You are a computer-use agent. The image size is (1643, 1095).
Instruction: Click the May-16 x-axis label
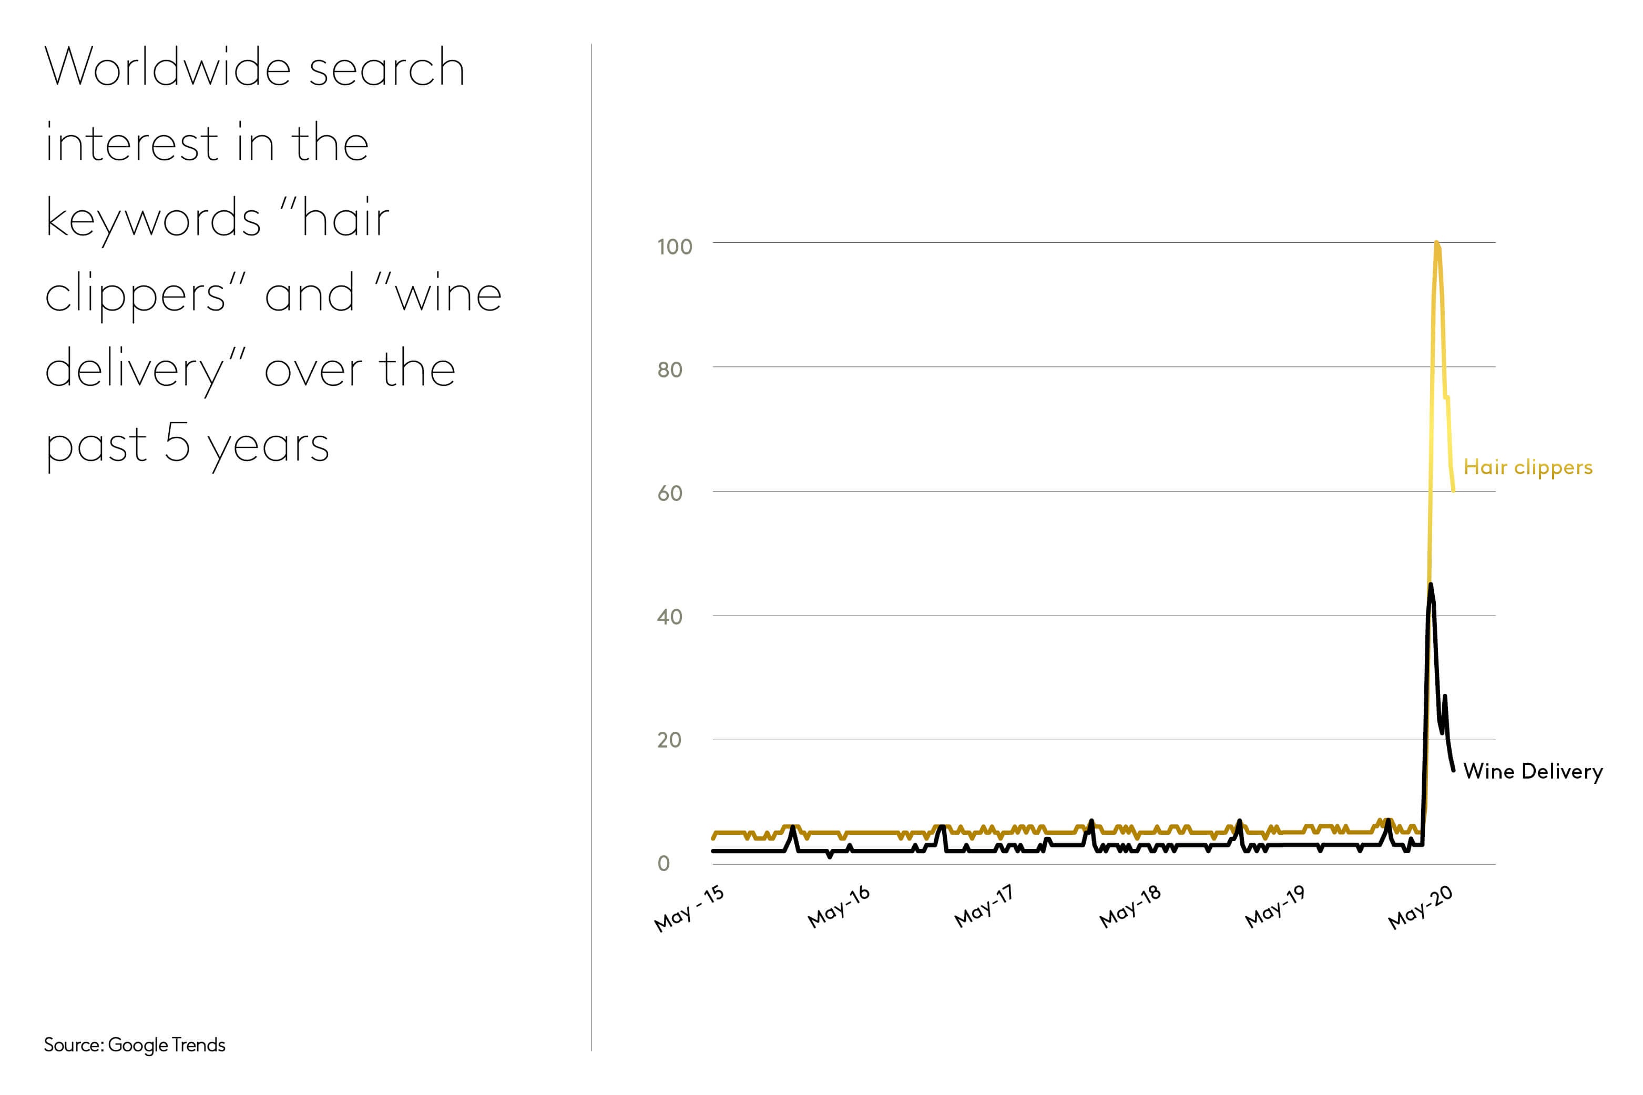pos(838,906)
